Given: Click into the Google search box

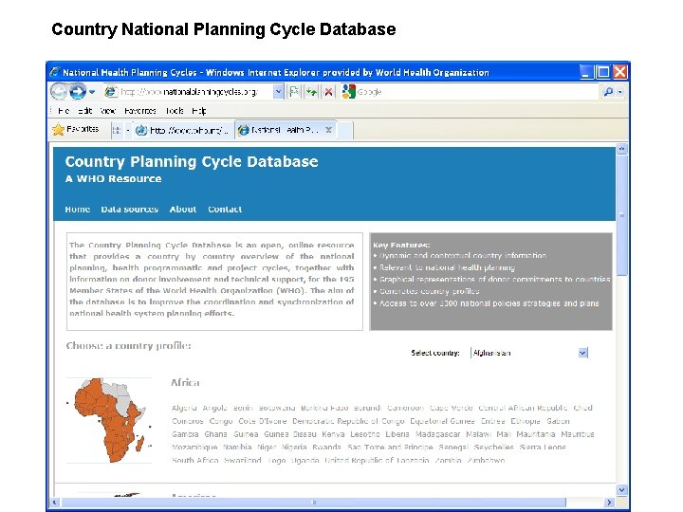Looking at the screenshot, I should pos(477,92).
